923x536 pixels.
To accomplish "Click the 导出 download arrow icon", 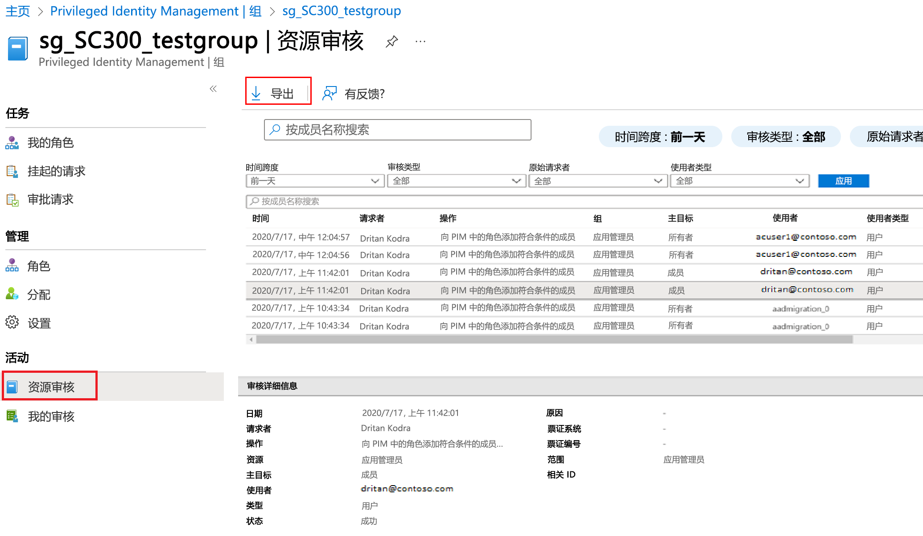I will [256, 93].
